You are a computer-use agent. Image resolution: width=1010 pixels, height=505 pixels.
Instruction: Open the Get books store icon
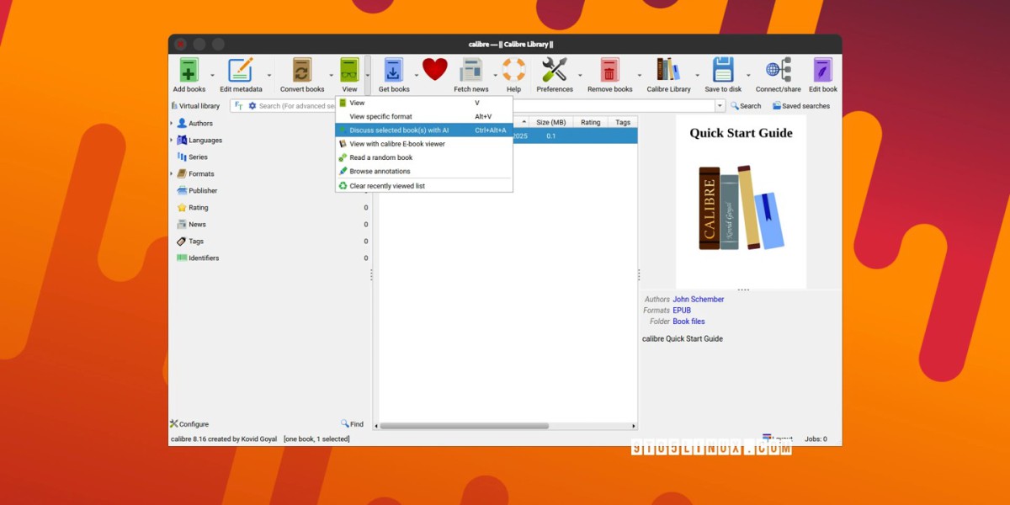pos(393,71)
